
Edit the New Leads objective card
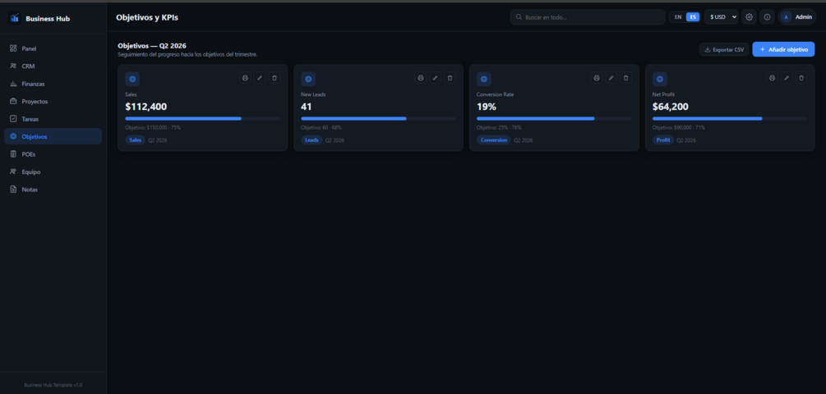tap(435, 78)
